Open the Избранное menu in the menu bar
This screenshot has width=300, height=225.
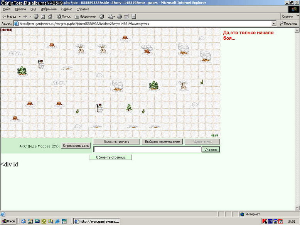click(x=49, y=9)
